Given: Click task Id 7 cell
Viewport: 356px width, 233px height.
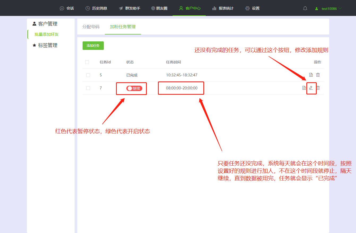Looking at the screenshot, I should click(x=101, y=88).
